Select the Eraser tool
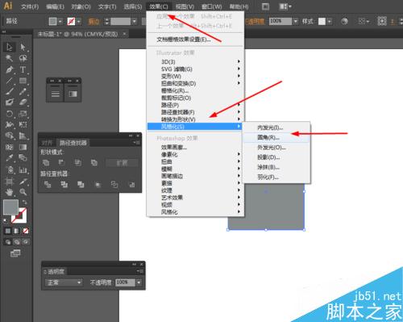Viewport: 403px width, 322px height. tap(23, 102)
